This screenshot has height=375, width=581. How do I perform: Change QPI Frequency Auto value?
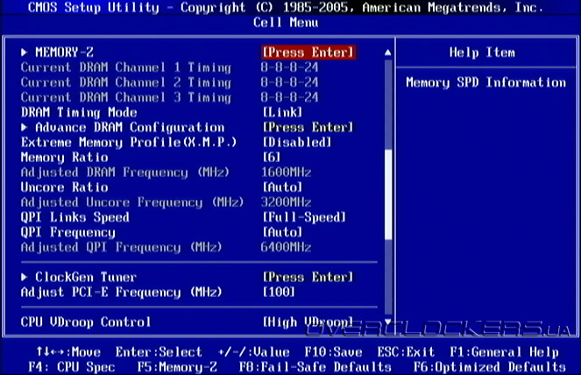tap(282, 232)
